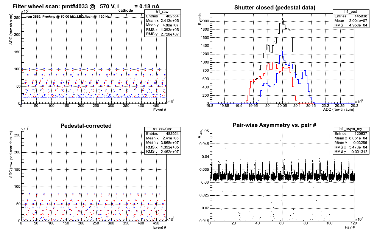Click the "Events" y-axis label on the pedestal plot
This screenshot has width=377, height=235.
[200, 19]
